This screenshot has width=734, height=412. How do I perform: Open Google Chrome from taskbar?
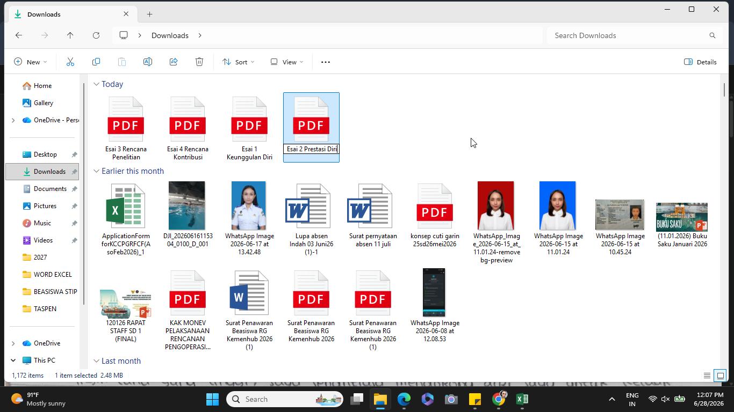pyautogui.click(x=499, y=399)
